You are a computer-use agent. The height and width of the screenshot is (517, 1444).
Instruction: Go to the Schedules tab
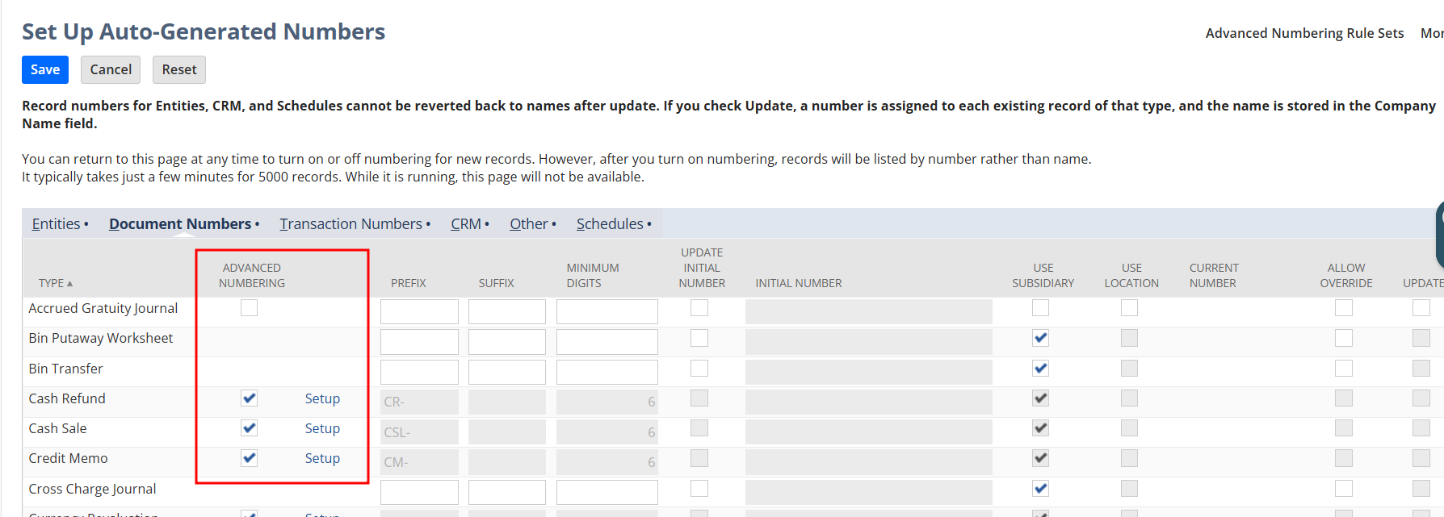tap(610, 224)
